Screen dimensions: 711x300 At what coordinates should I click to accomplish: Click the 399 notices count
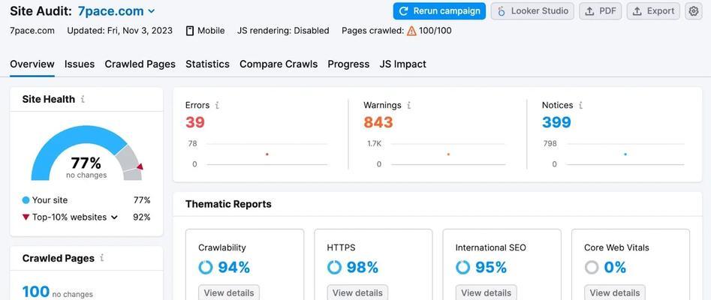pos(556,122)
